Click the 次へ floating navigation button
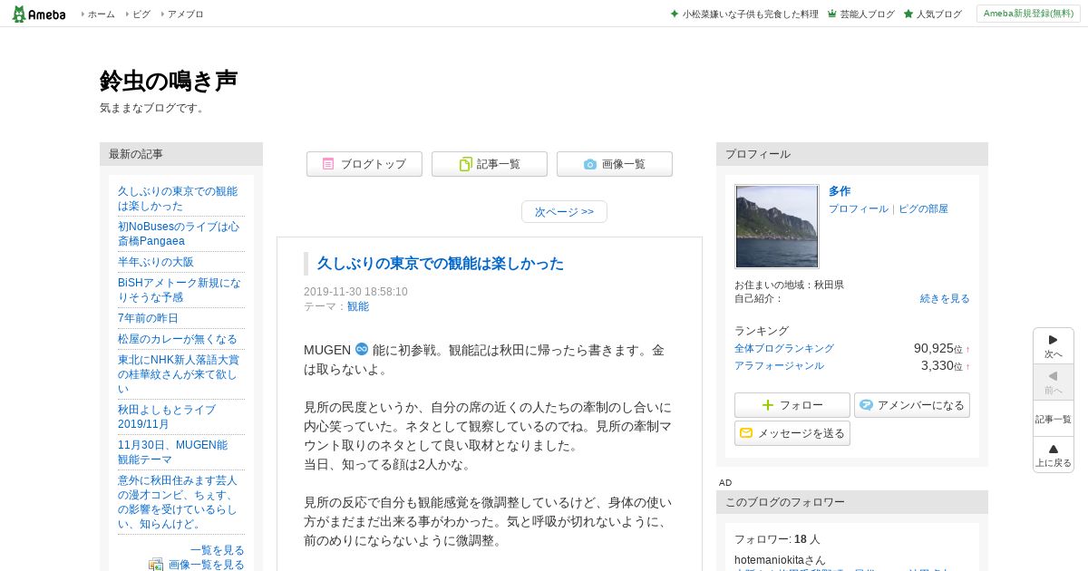The image size is (1088, 571). (1054, 346)
